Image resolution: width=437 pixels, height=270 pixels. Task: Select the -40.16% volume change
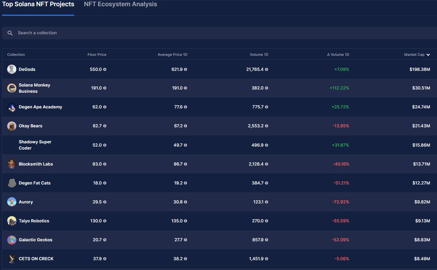pyautogui.click(x=341, y=164)
